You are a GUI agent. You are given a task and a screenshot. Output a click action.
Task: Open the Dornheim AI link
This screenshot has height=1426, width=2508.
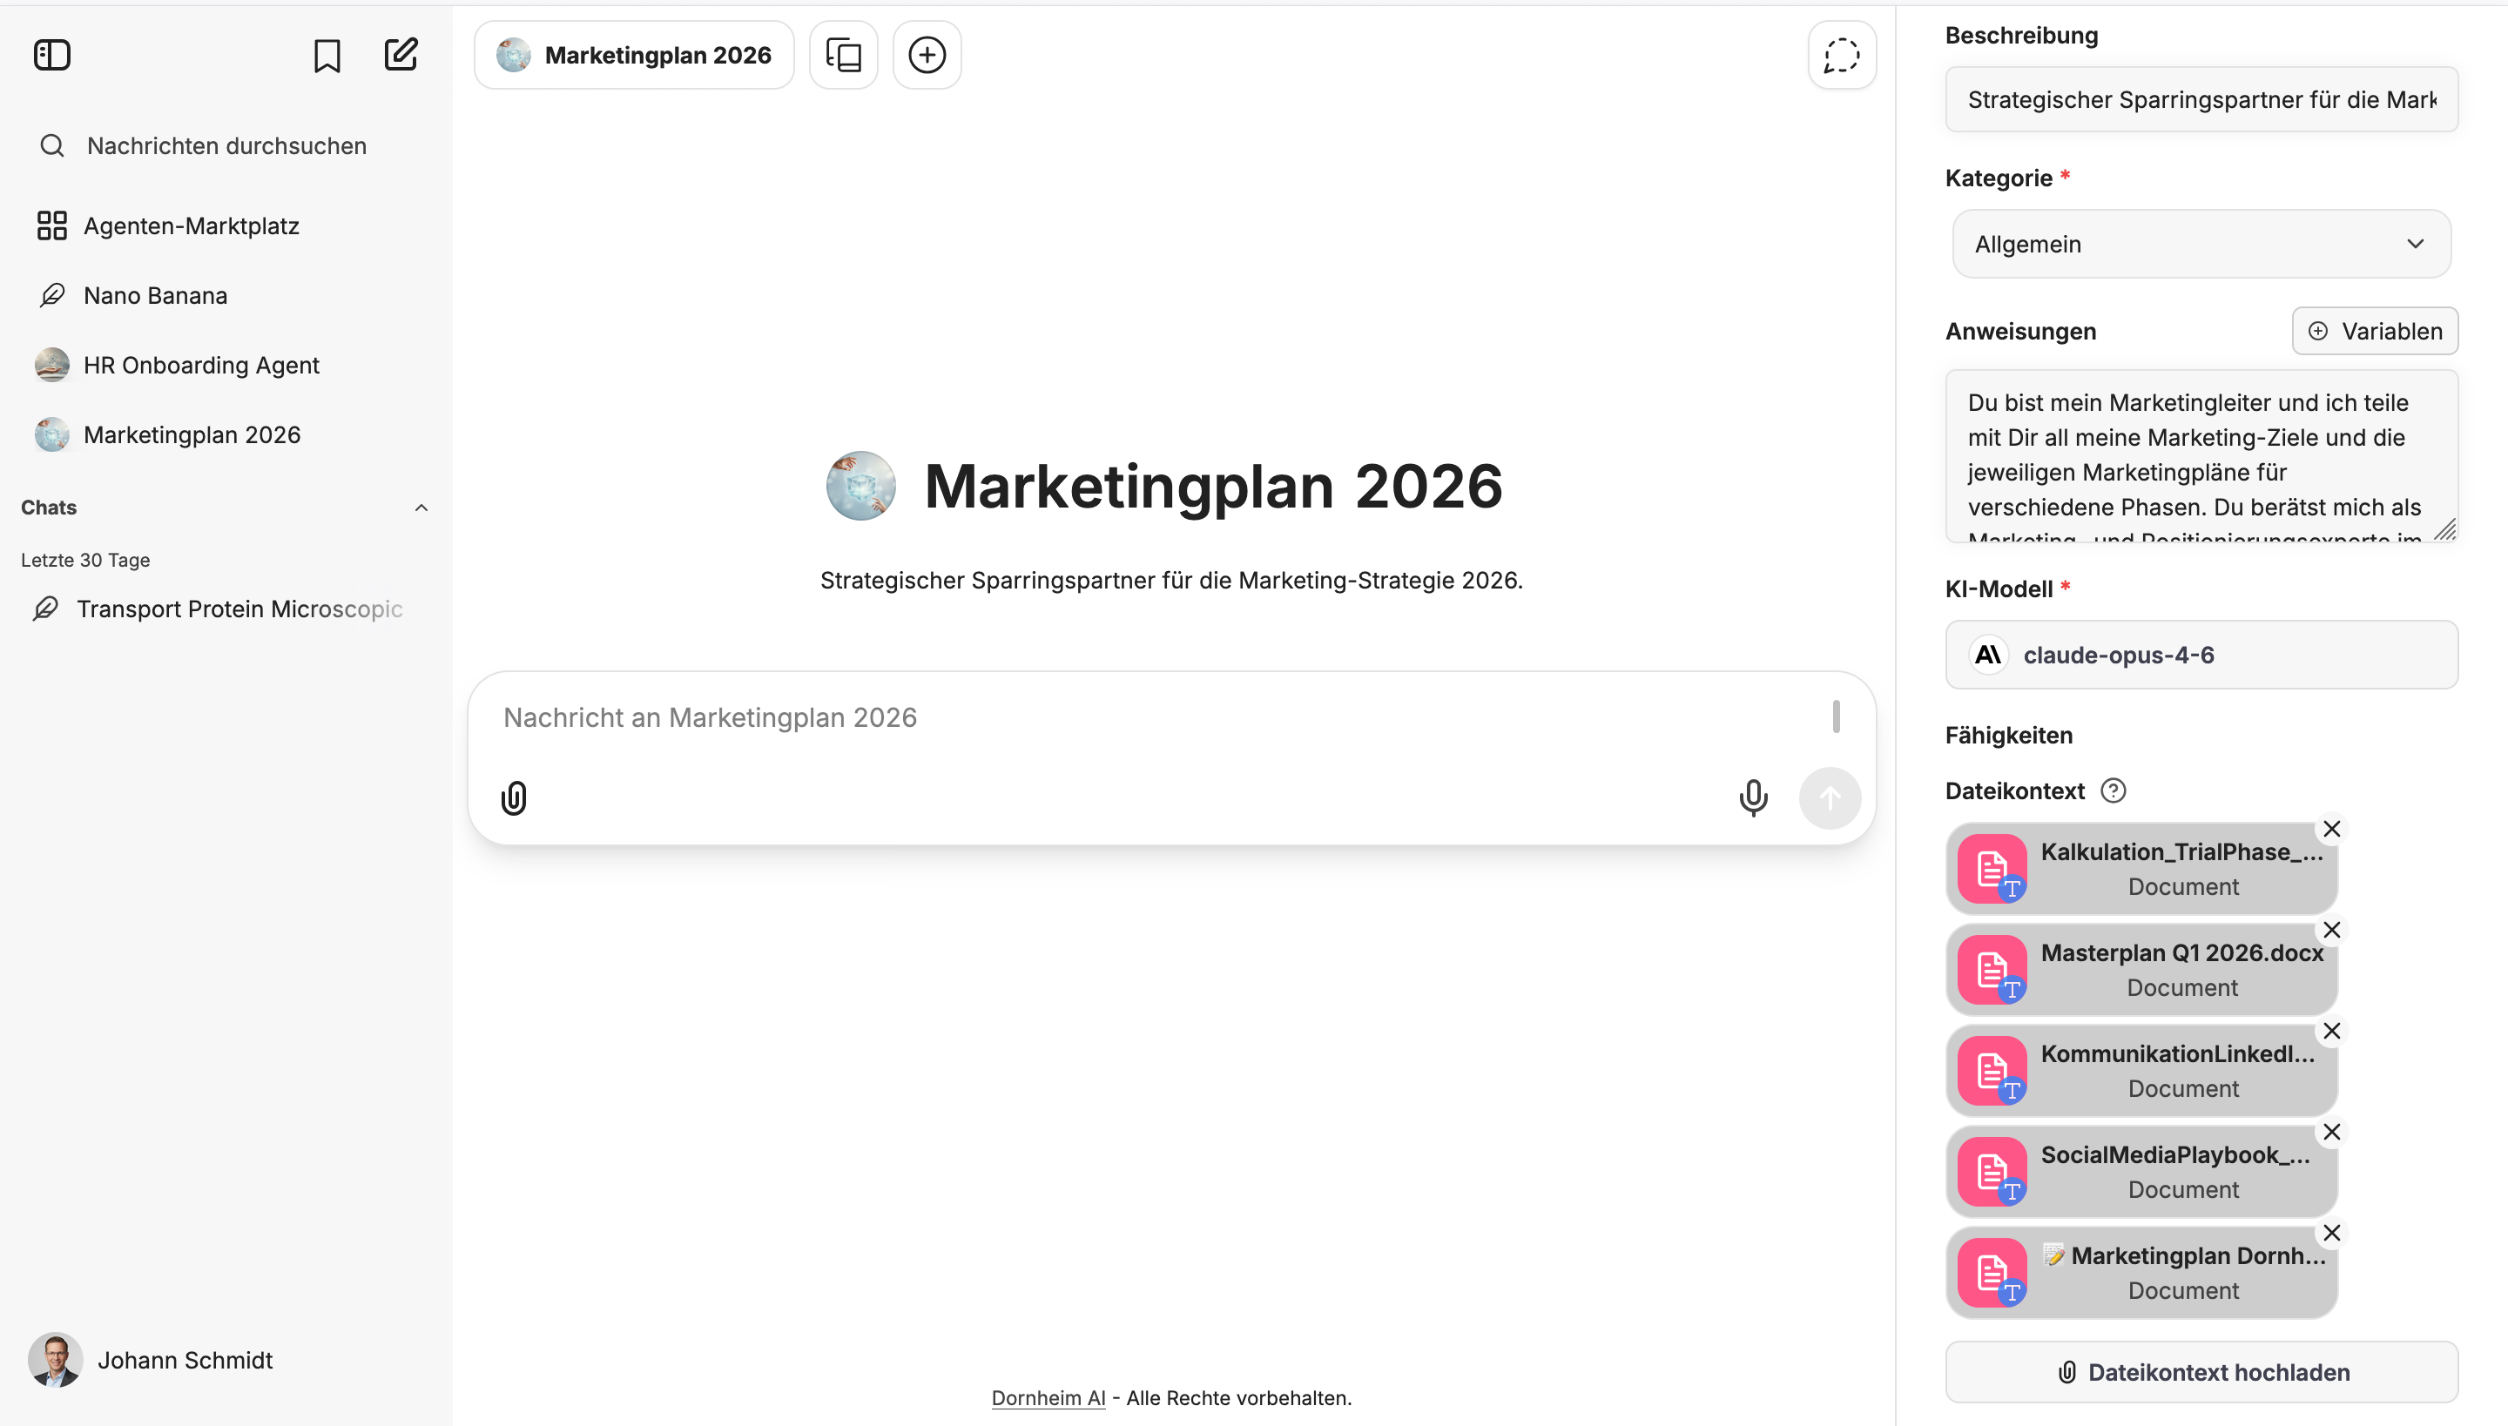point(1048,1397)
